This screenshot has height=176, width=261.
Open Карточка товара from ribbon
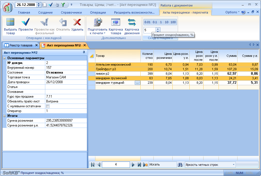(x=116, y=23)
